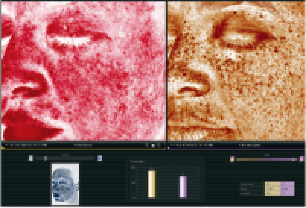Screen dimensions: 306x208
Task: Click the highlighted square icon in the red image's toolbar
Action: [153, 145]
